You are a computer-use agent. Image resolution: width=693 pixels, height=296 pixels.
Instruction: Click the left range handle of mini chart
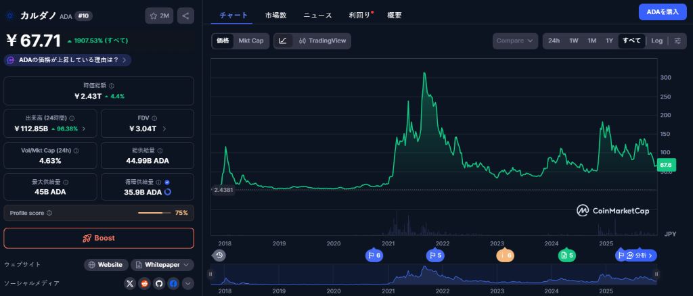tap(210, 274)
